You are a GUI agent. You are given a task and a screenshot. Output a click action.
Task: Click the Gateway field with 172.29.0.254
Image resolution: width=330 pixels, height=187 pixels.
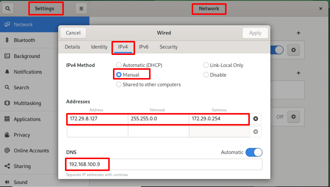(219, 119)
